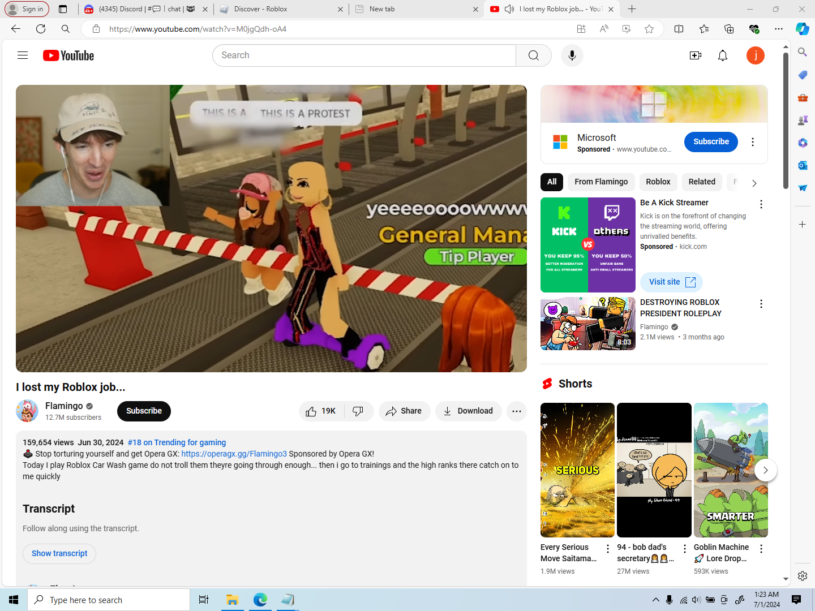
Task: Open Kick Streamer ad options menu
Action: tap(761, 204)
